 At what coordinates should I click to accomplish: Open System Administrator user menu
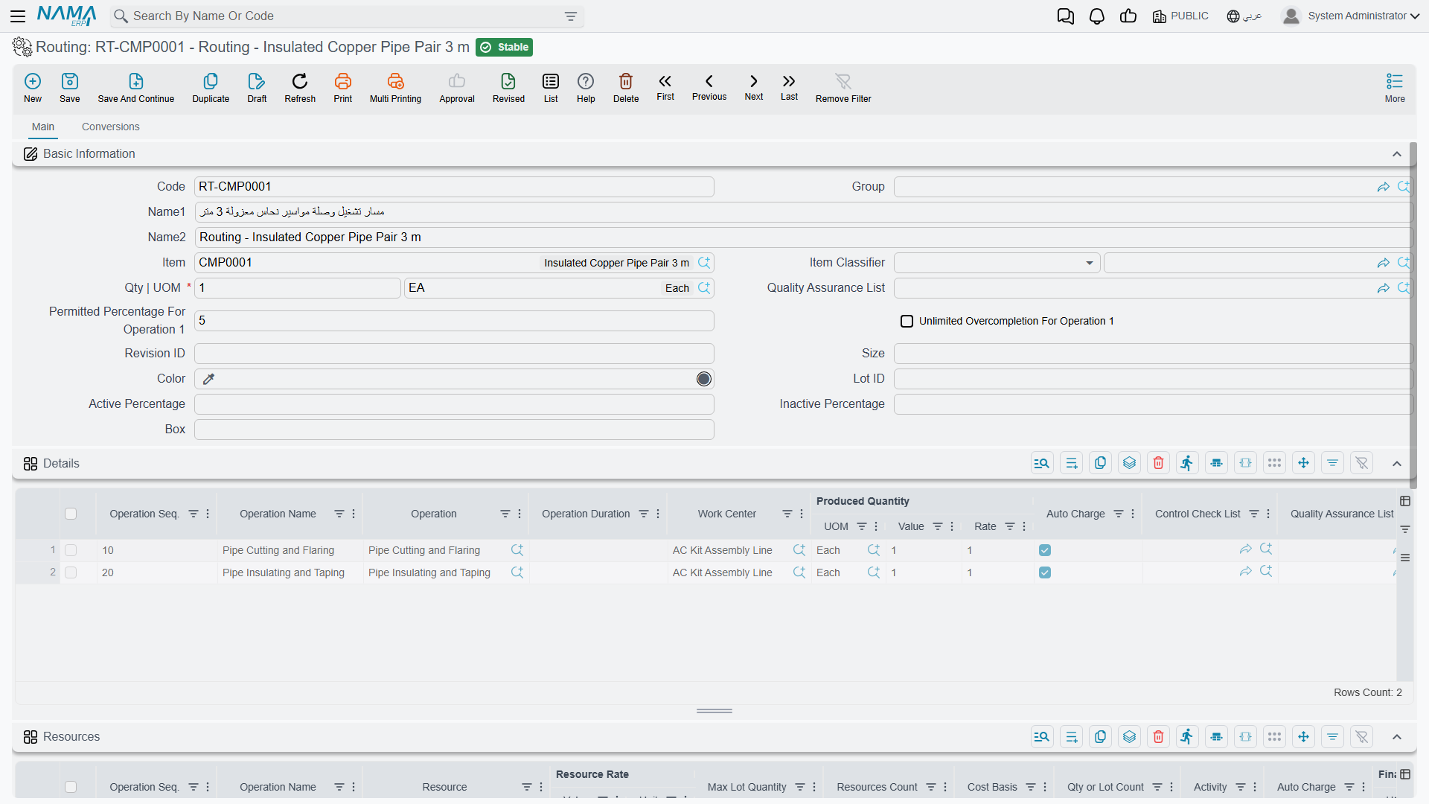pos(1351,16)
